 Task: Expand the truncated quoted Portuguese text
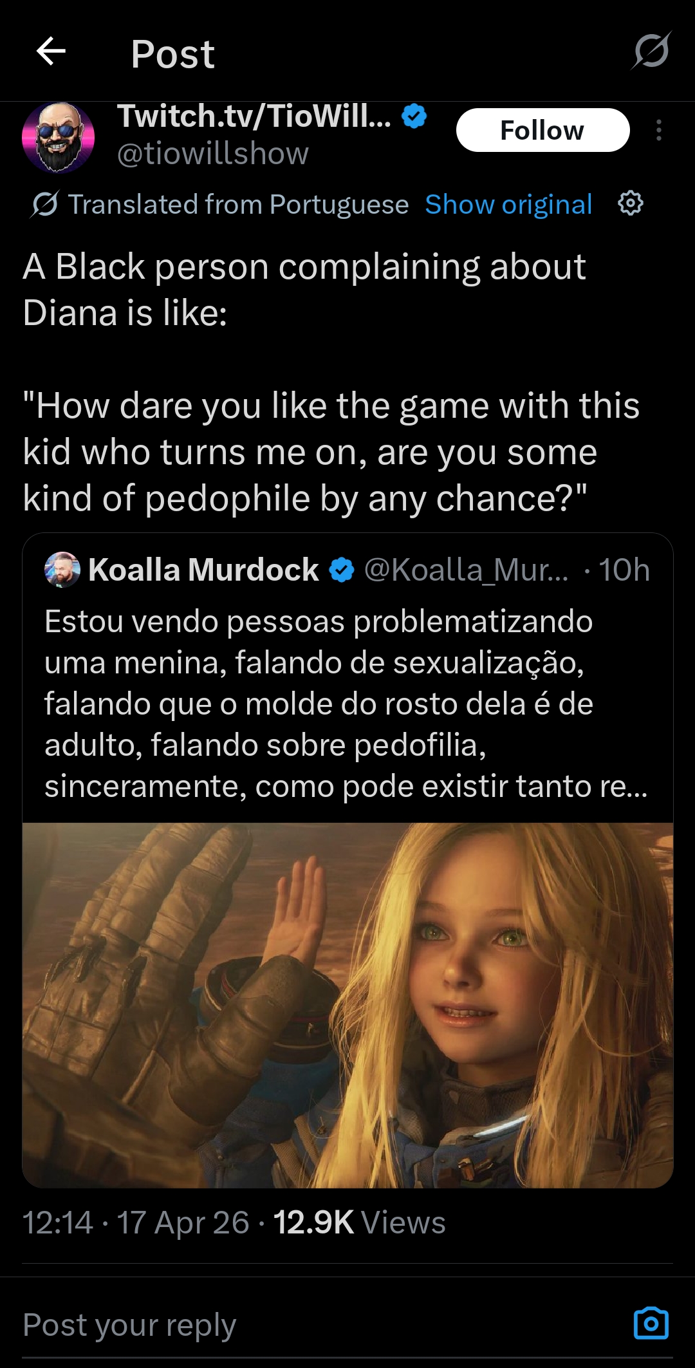[346, 704]
